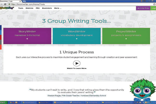
Task: Open Firefox from the quick launch icons
Action: pos(14,102)
